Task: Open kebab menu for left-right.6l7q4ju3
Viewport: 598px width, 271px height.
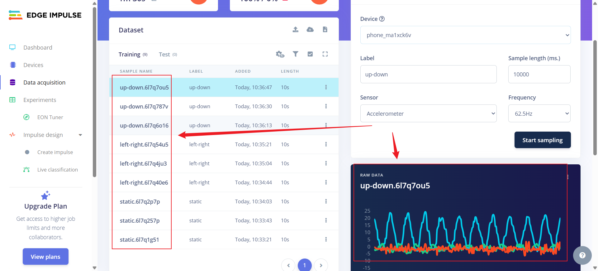Action: [326, 163]
